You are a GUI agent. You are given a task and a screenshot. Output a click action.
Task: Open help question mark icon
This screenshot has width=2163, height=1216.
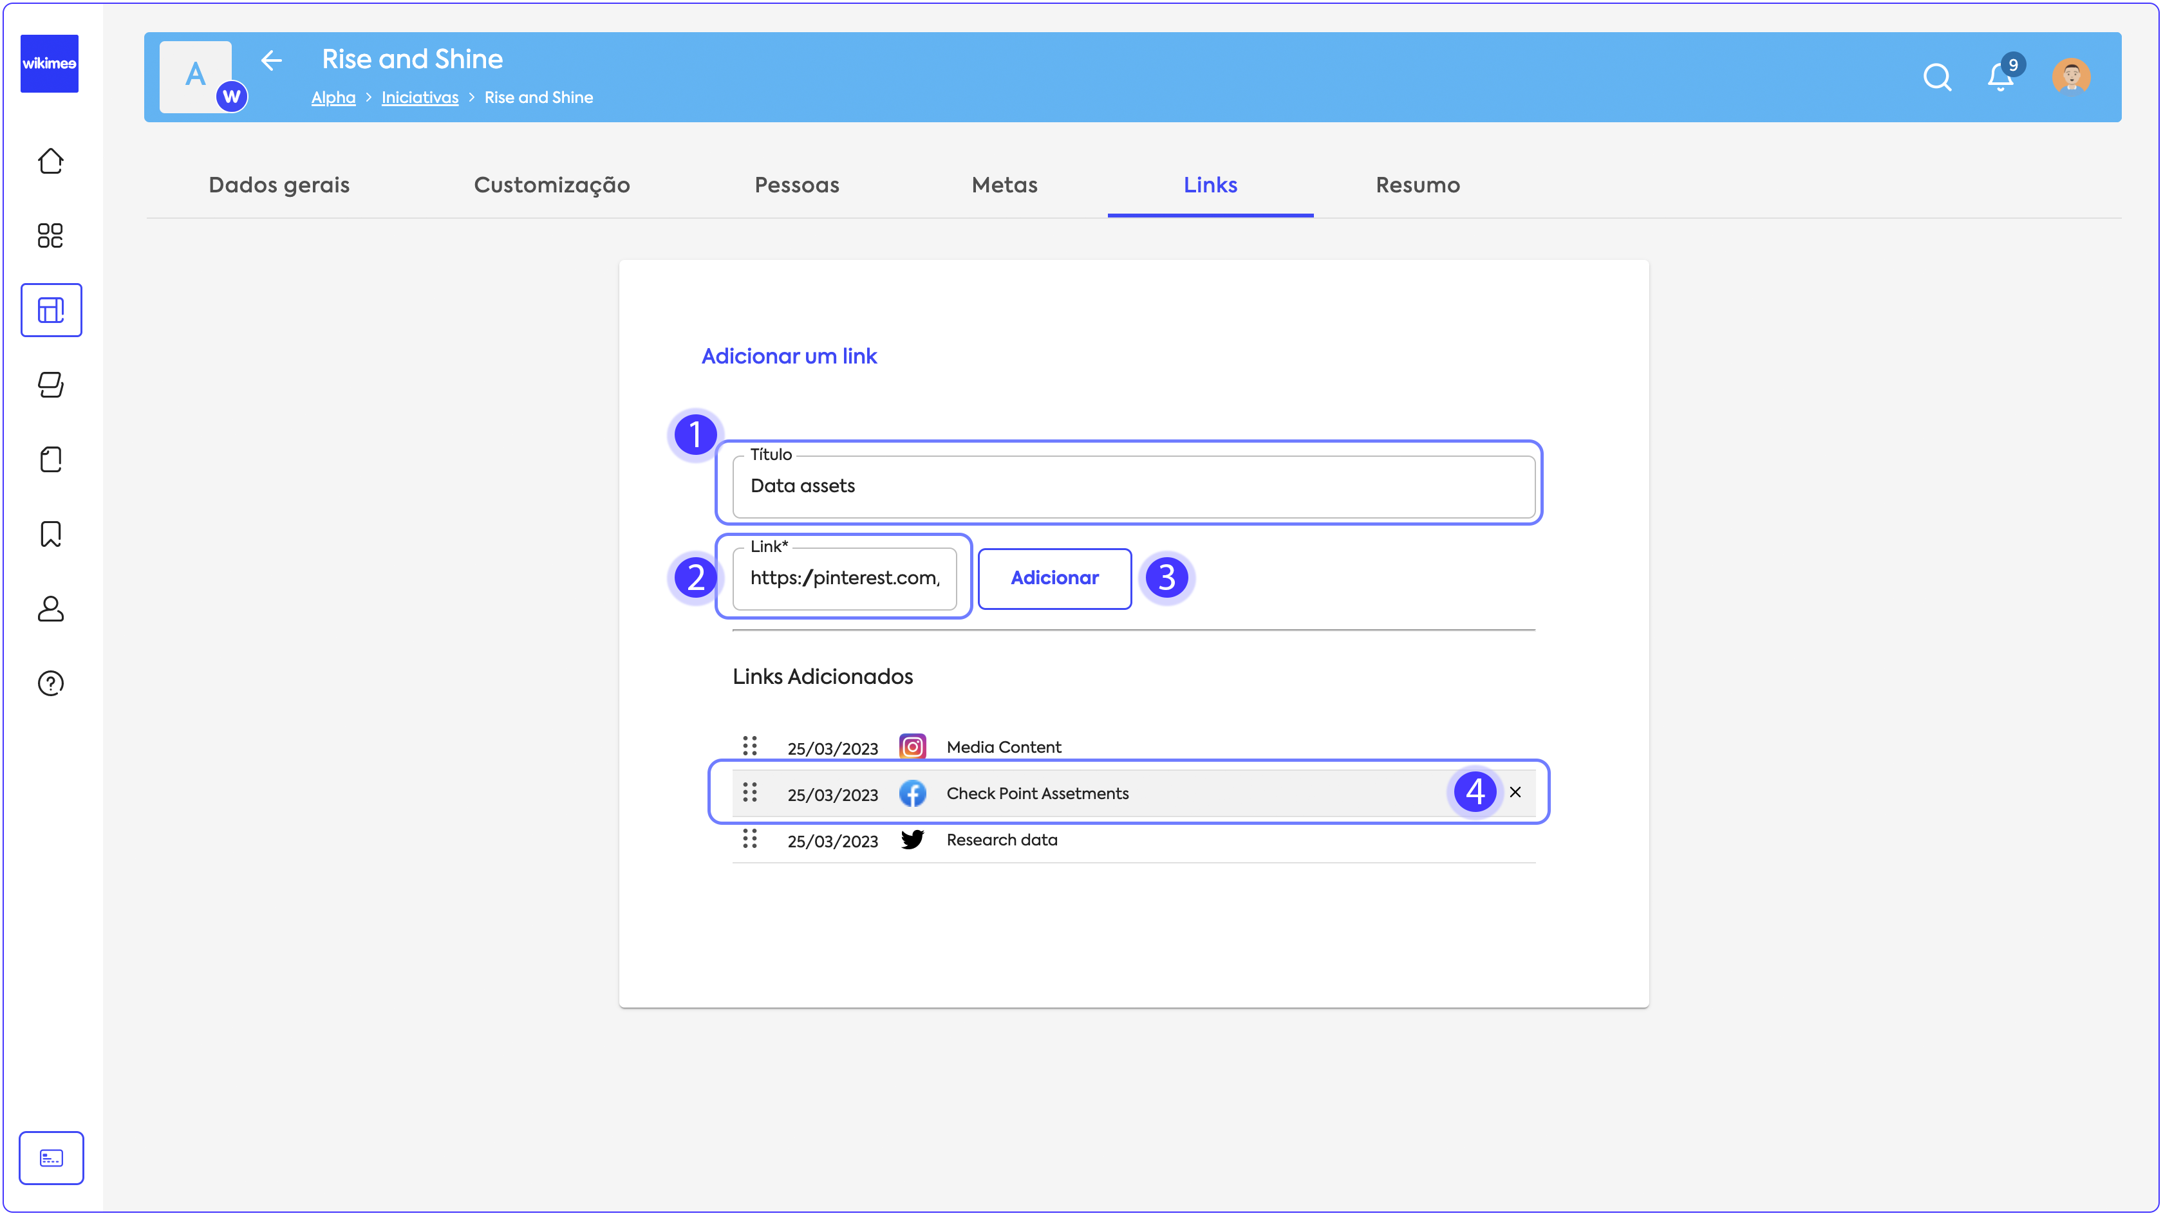(50, 683)
